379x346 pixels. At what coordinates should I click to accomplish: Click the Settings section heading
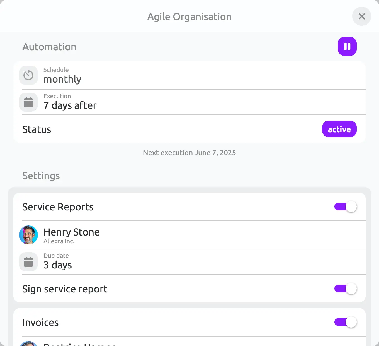[x=41, y=176]
